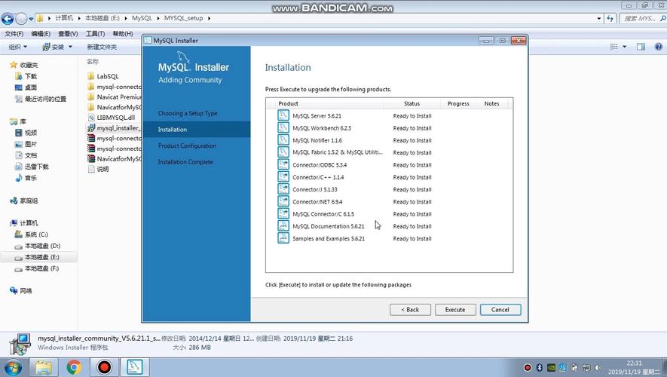Click Explorer address bar refresh button
The image size is (667, 377).
tap(610, 18)
